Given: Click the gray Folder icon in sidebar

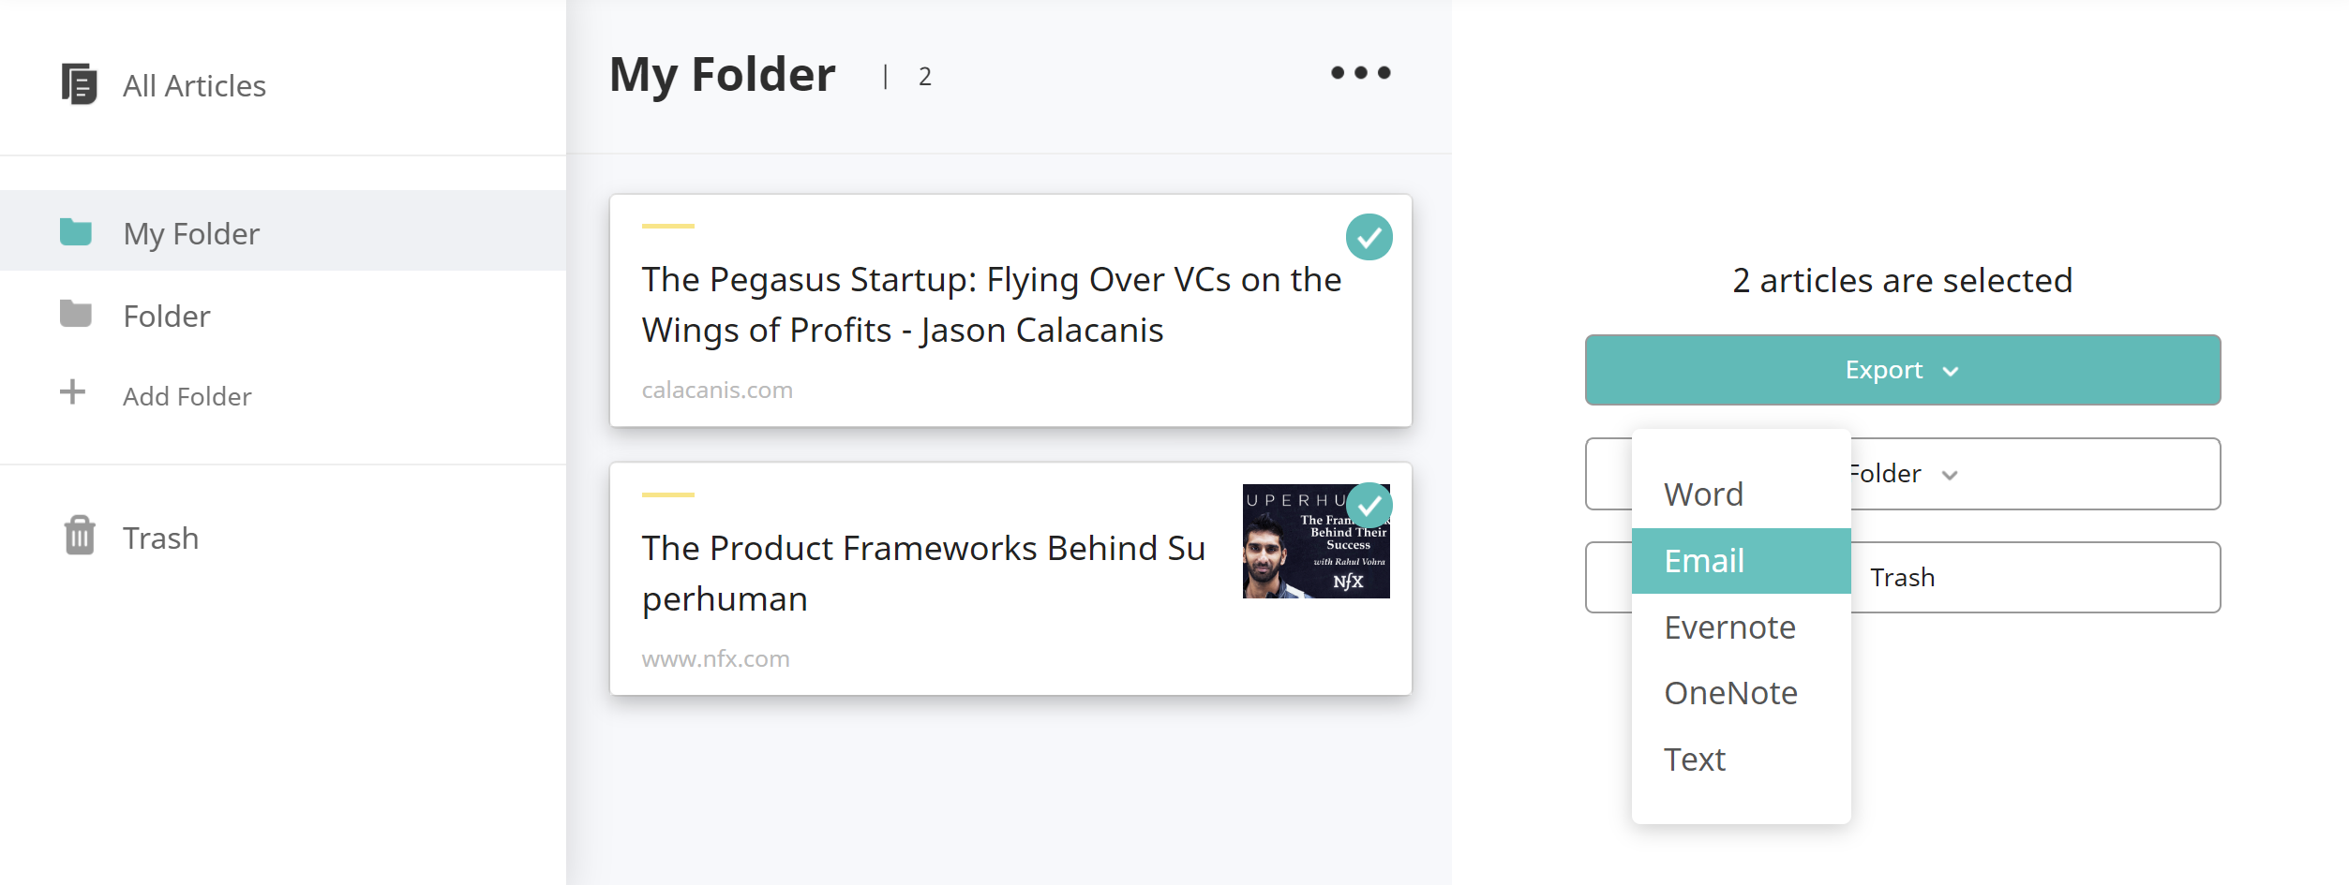Looking at the screenshot, I should point(76,314).
